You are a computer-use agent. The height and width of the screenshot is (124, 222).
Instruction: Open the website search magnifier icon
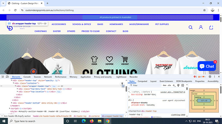pyautogui.click(x=190, y=27)
